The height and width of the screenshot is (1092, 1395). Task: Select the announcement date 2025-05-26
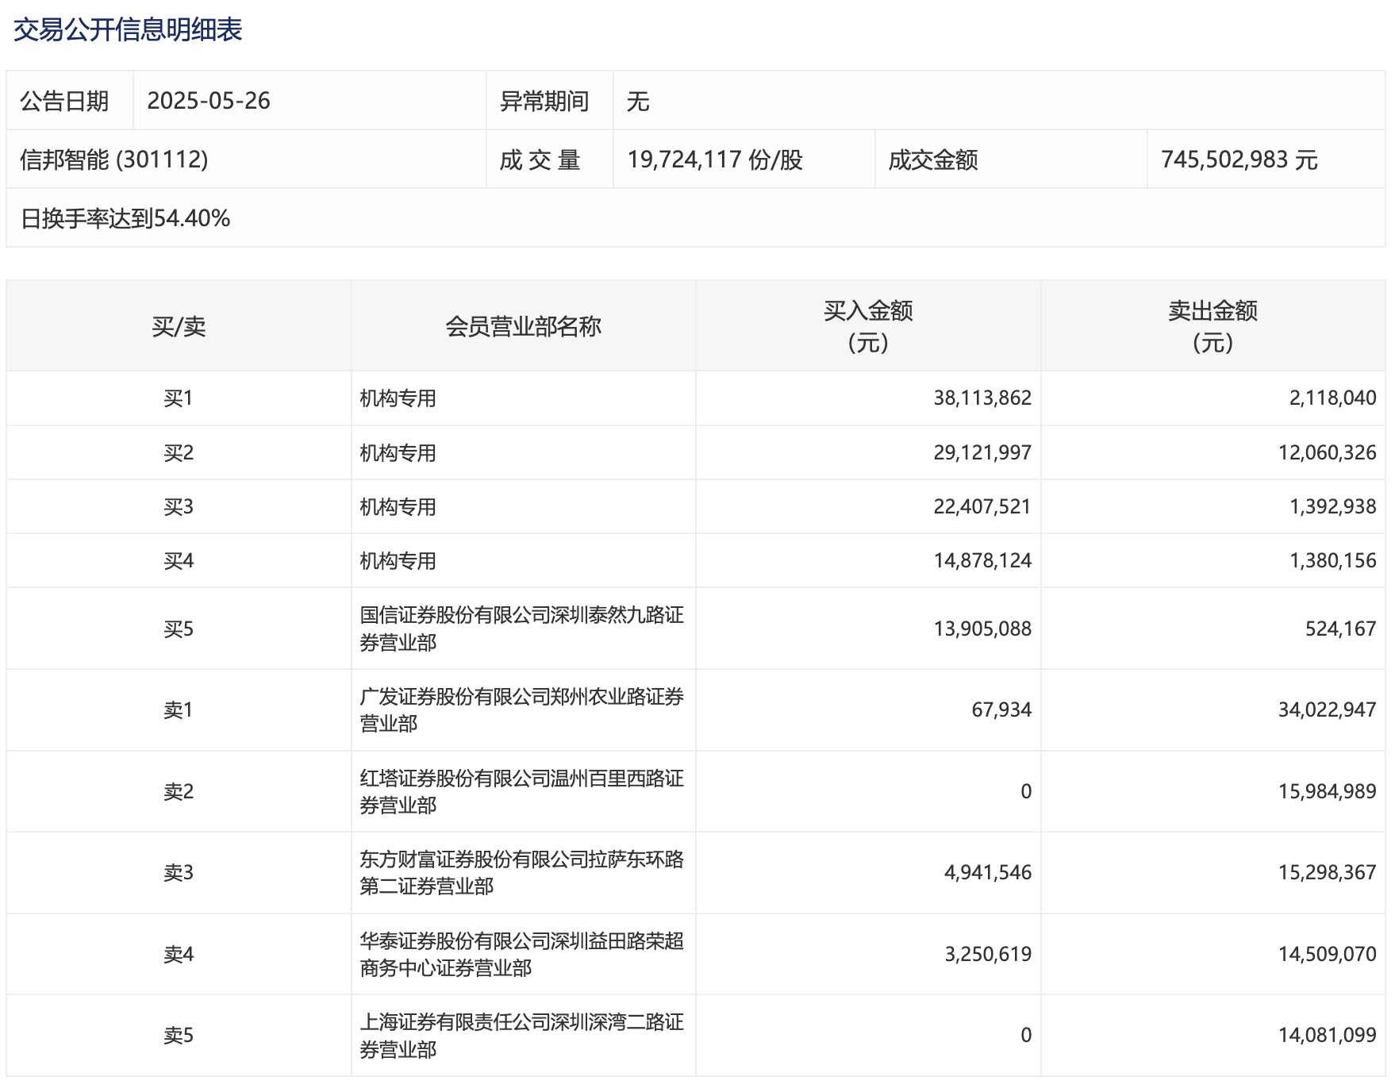click(209, 101)
